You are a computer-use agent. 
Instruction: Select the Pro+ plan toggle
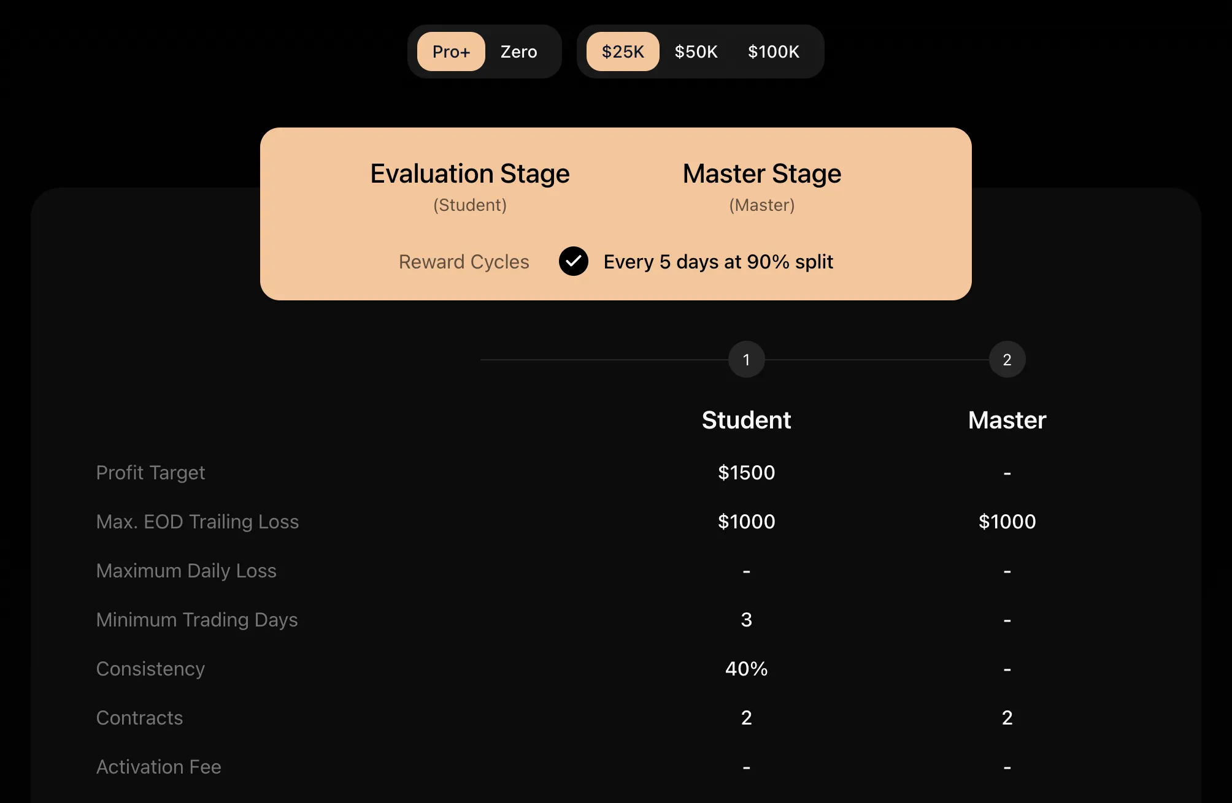(451, 51)
